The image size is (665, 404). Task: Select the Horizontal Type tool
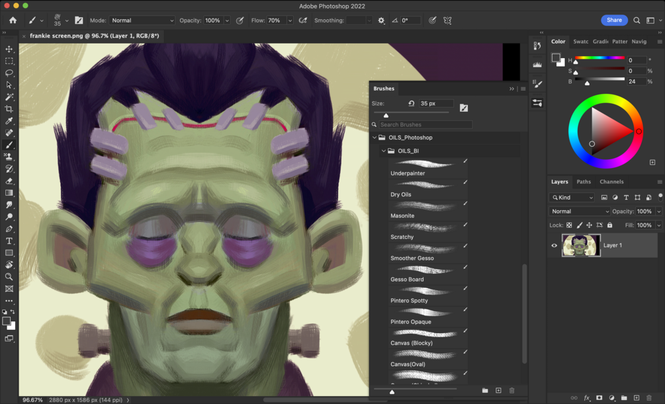[x=9, y=241]
